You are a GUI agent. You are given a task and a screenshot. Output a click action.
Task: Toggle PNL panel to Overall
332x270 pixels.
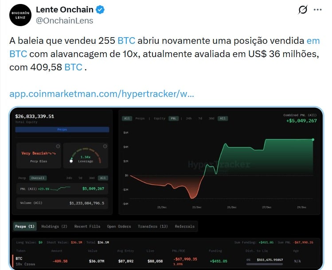[x=38, y=178]
